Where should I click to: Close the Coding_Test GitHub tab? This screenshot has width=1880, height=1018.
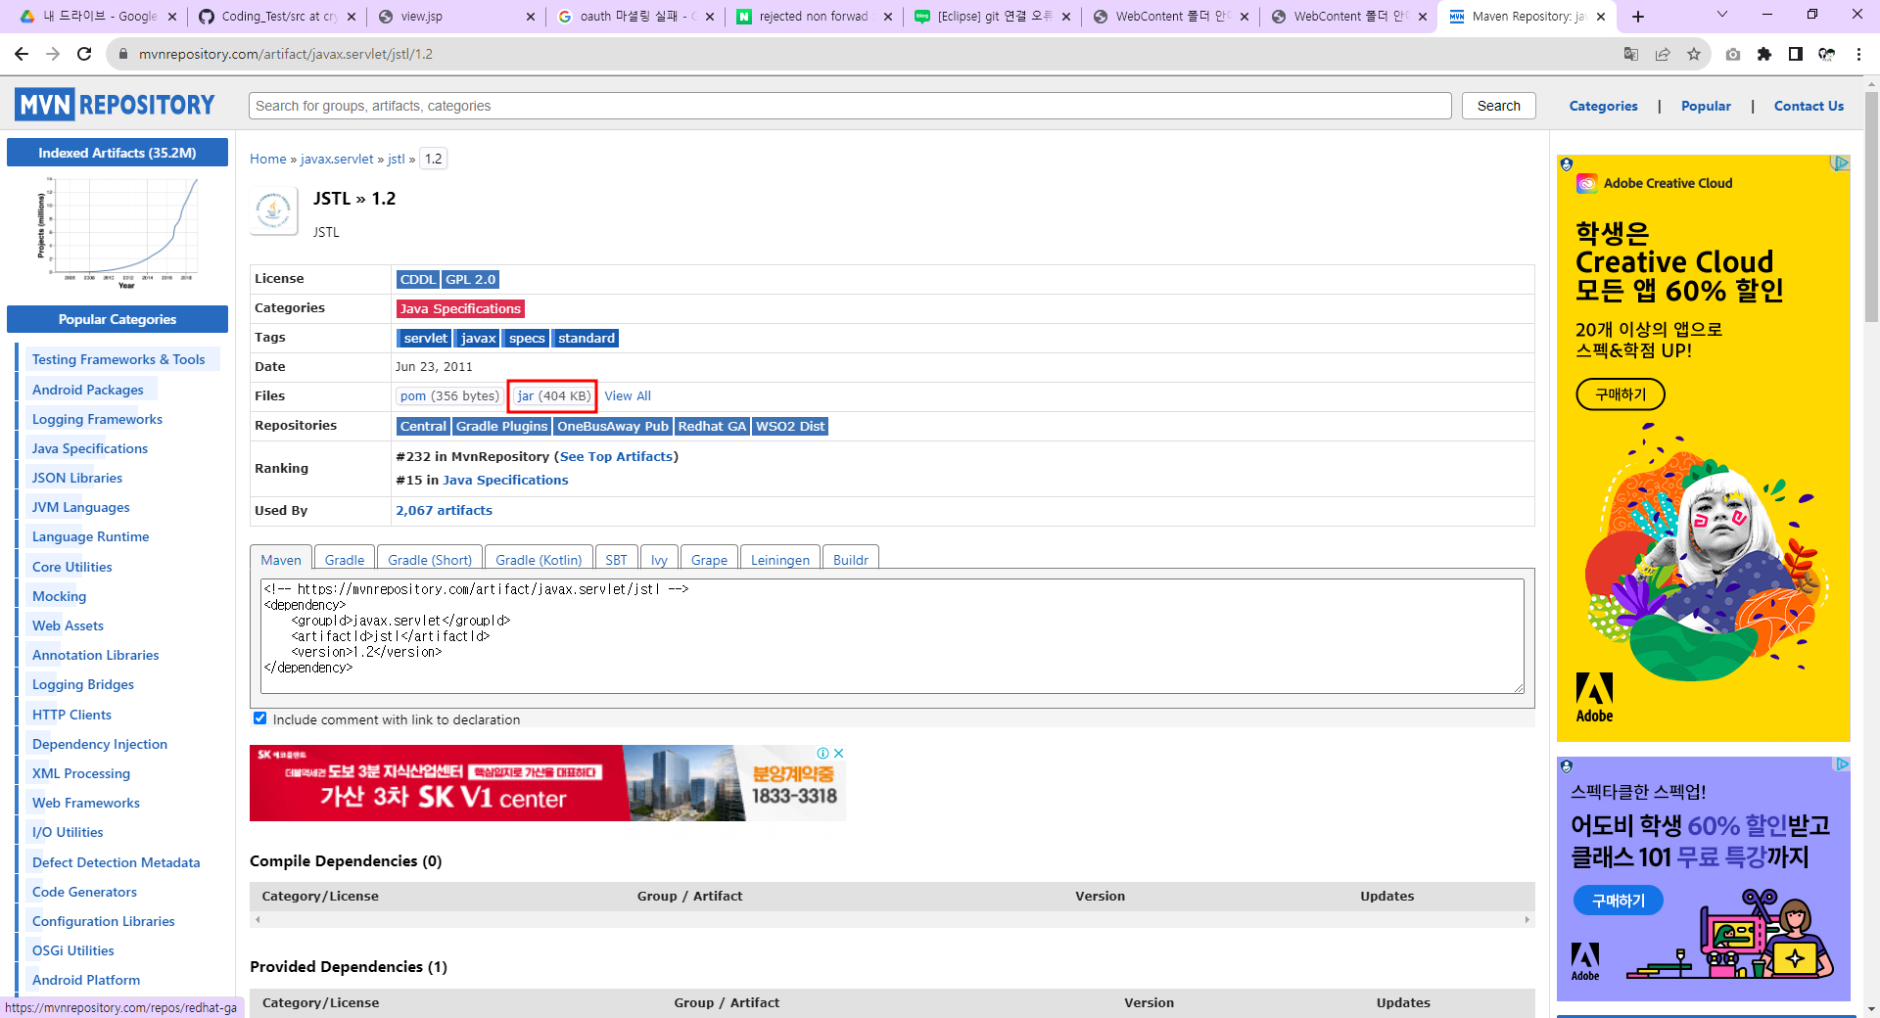[x=352, y=17]
